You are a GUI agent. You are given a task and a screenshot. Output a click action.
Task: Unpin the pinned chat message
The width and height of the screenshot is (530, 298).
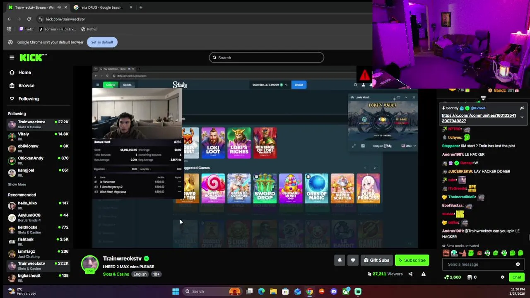522,108
